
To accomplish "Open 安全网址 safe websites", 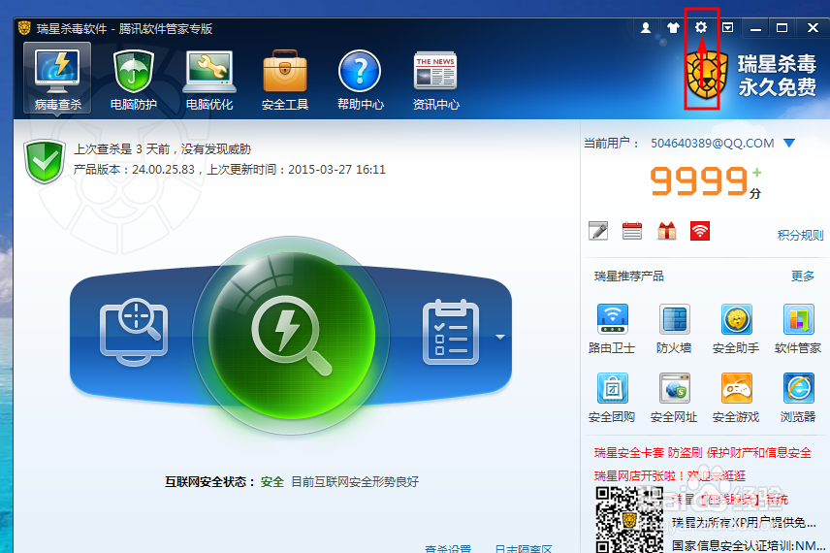I will click(x=674, y=397).
